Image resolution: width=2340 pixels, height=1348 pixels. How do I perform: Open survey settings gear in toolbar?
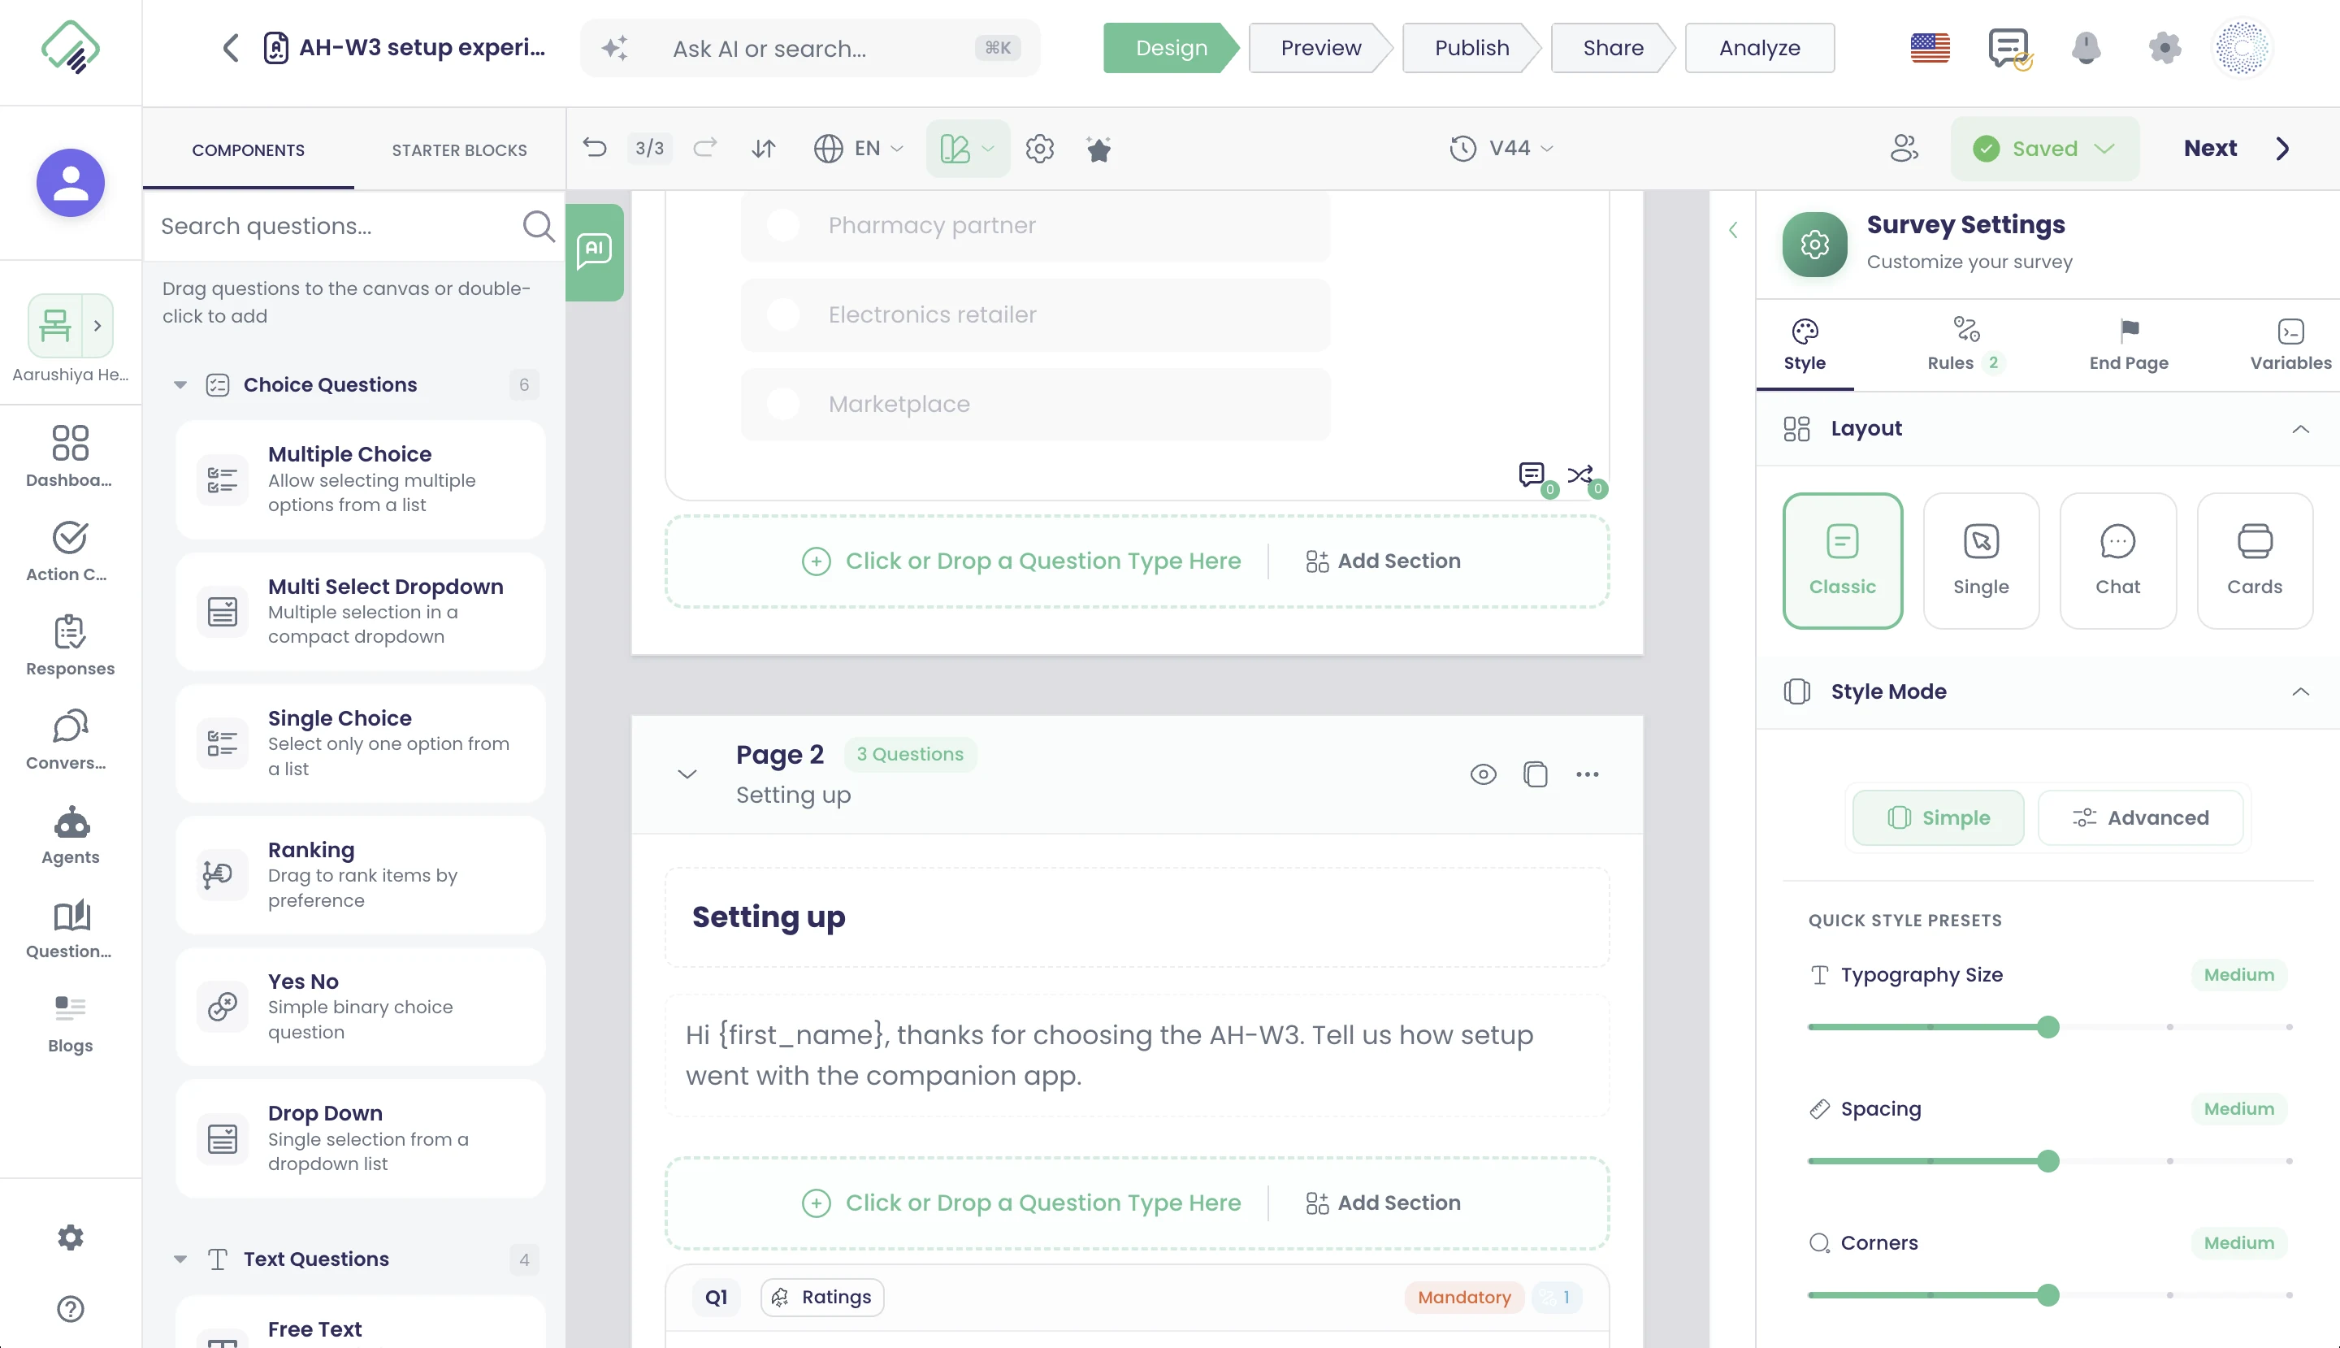1039,148
